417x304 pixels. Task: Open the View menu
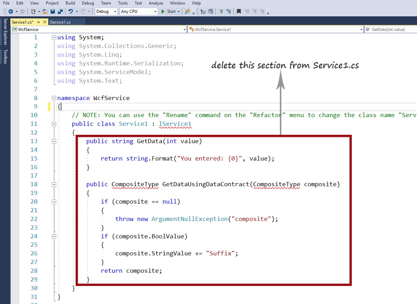pos(34,3)
